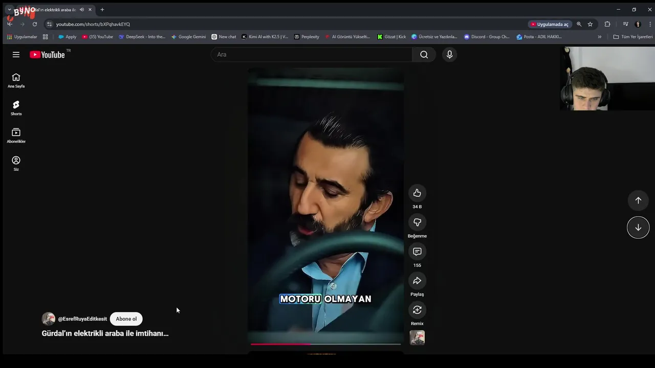Reload the page in Chrome
The image size is (655, 368).
35,24
